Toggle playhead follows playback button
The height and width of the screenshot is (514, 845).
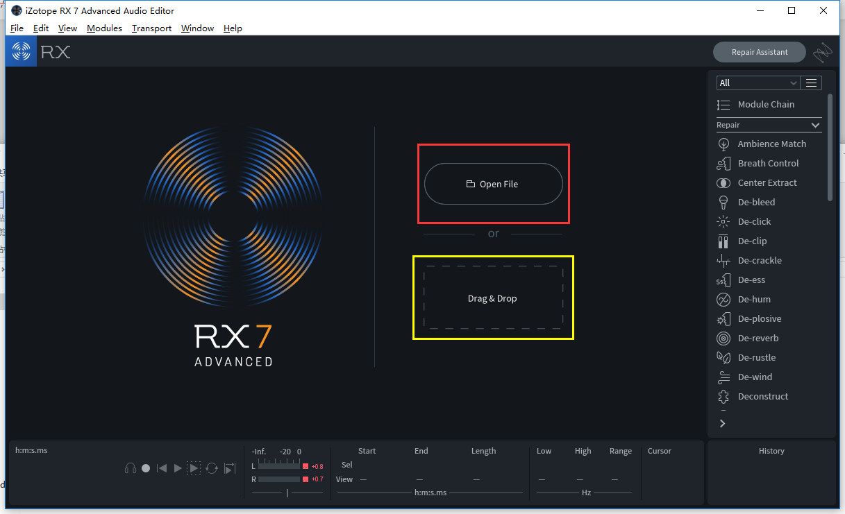[x=230, y=468]
